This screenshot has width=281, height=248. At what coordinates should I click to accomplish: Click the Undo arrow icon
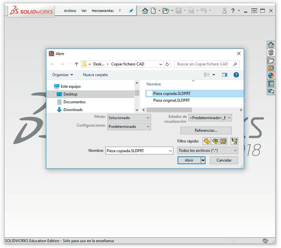pyautogui.click(x=204, y=11)
